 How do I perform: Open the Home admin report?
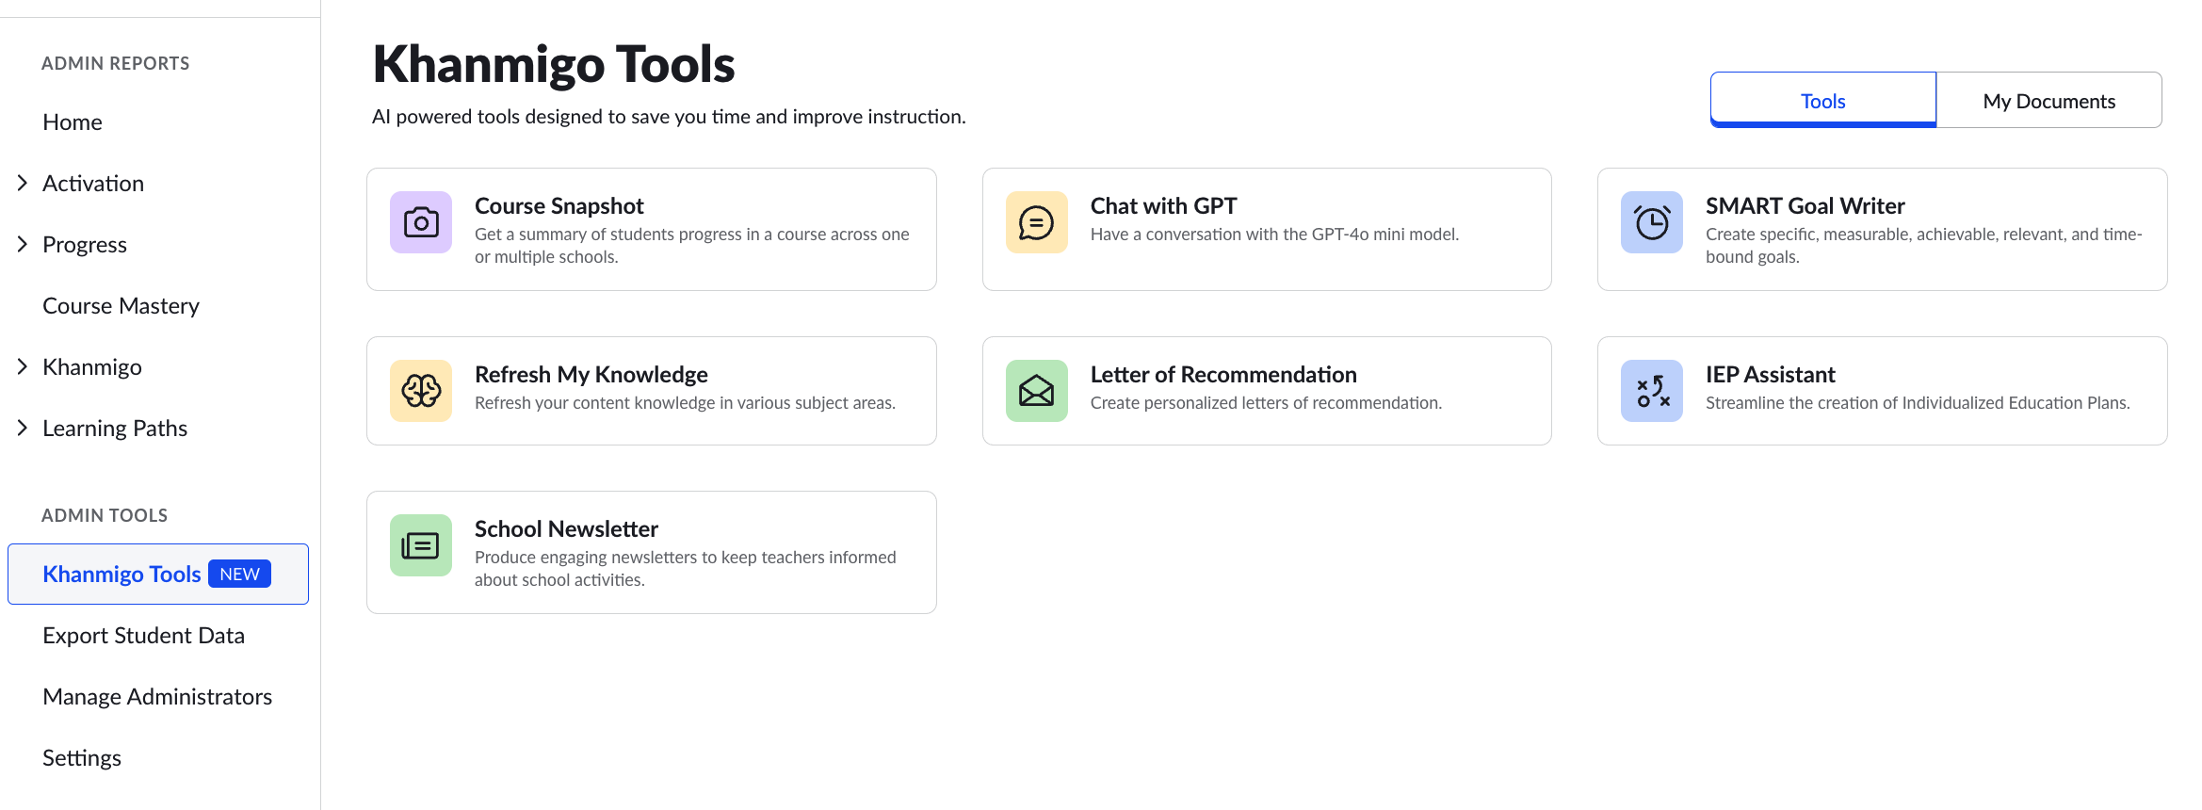tap(73, 122)
